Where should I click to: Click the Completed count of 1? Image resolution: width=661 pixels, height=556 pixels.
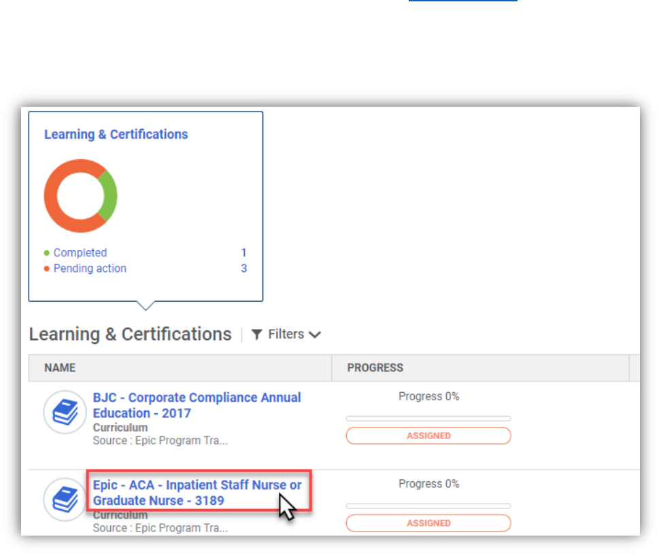[243, 253]
